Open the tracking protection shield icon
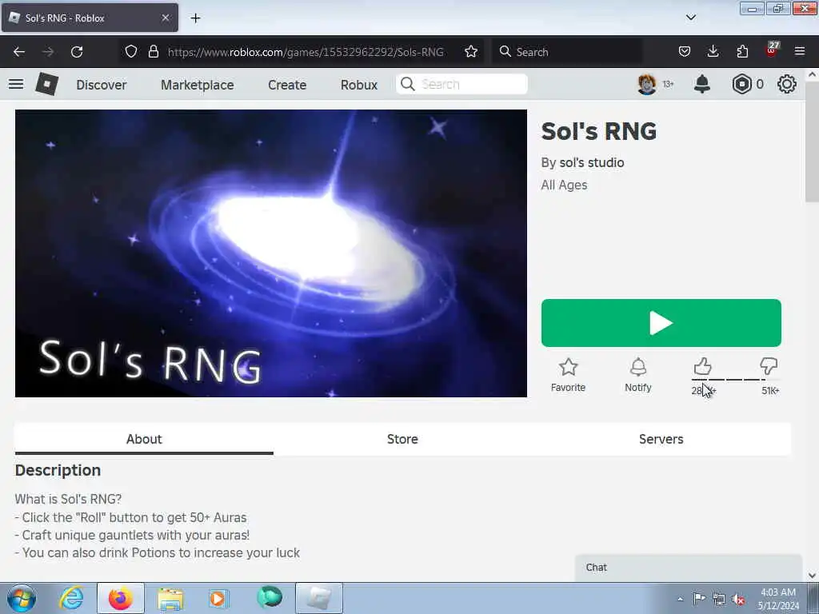819x614 pixels. 131,52
